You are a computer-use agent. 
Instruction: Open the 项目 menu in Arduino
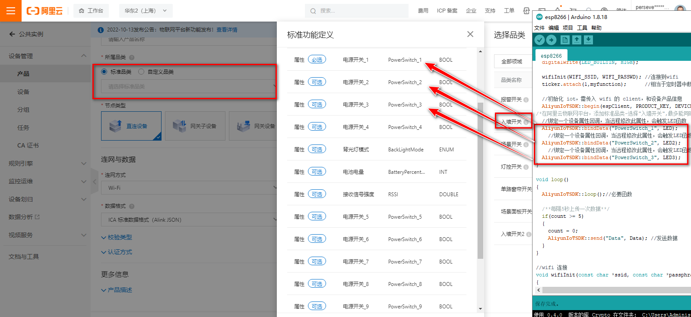point(568,28)
